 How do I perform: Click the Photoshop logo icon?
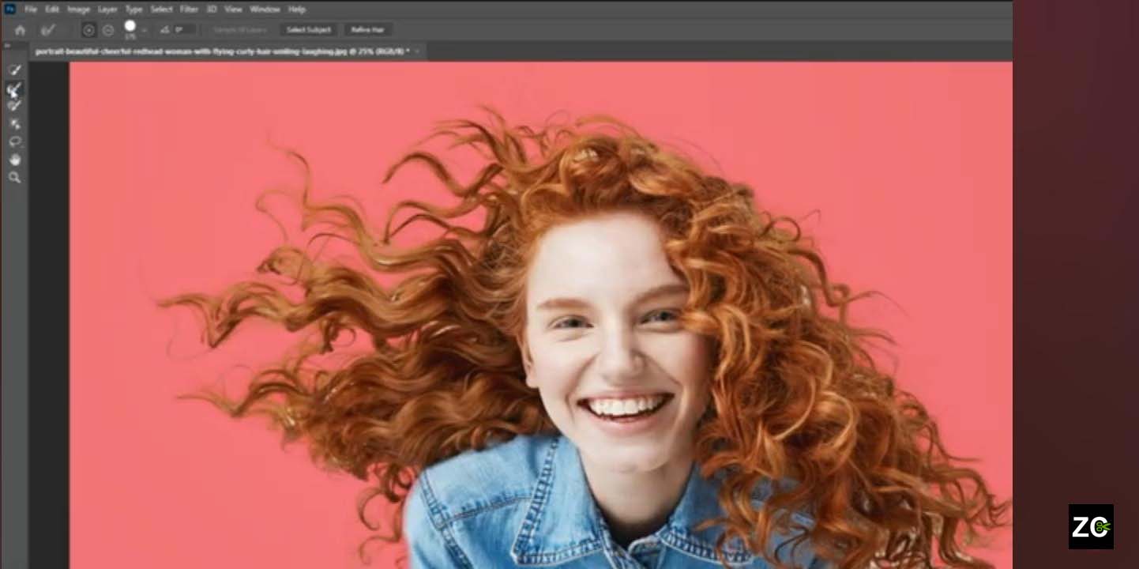click(9, 9)
